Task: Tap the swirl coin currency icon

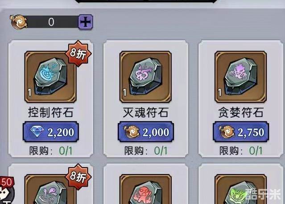Action: click(x=19, y=22)
